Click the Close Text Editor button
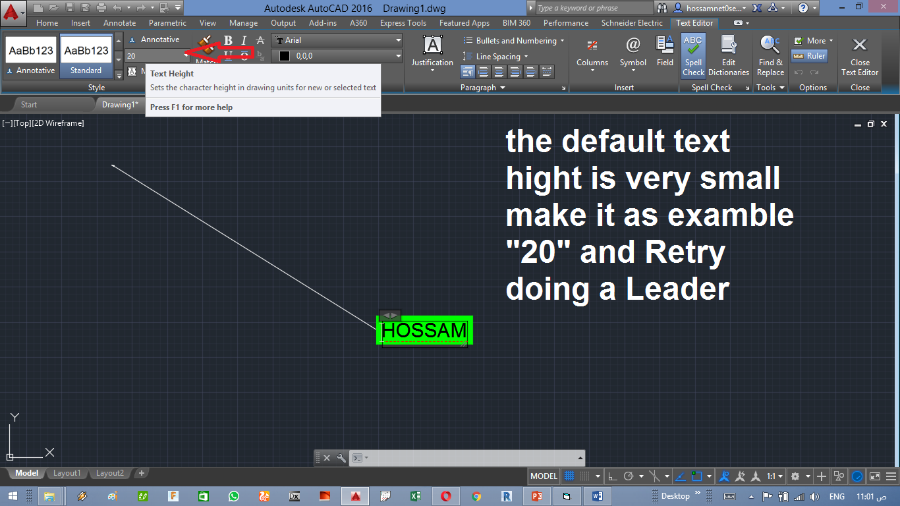This screenshot has height=506, width=900. [x=859, y=55]
